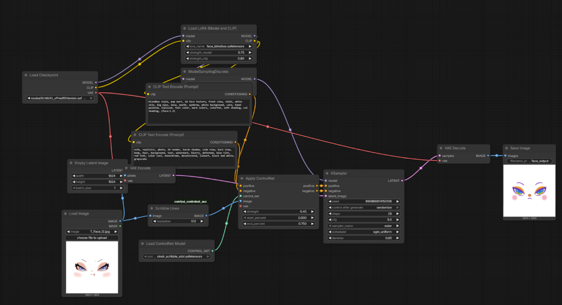Screen dimensions: 562x305
Task: Open the scheduler sgm_uniform combo
Action: pos(363,232)
